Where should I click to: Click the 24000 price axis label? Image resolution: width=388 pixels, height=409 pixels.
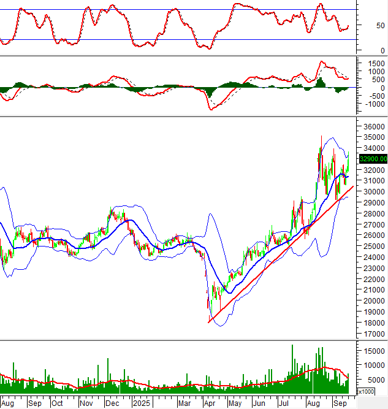tap(374, 257)
